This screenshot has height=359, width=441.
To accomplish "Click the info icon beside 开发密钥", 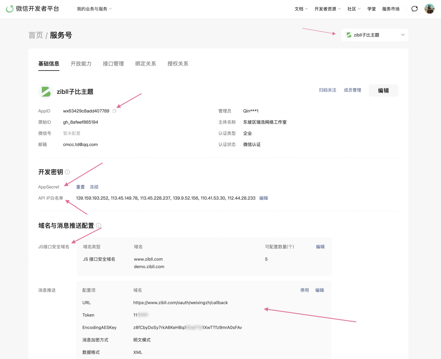I will (68, 172).
